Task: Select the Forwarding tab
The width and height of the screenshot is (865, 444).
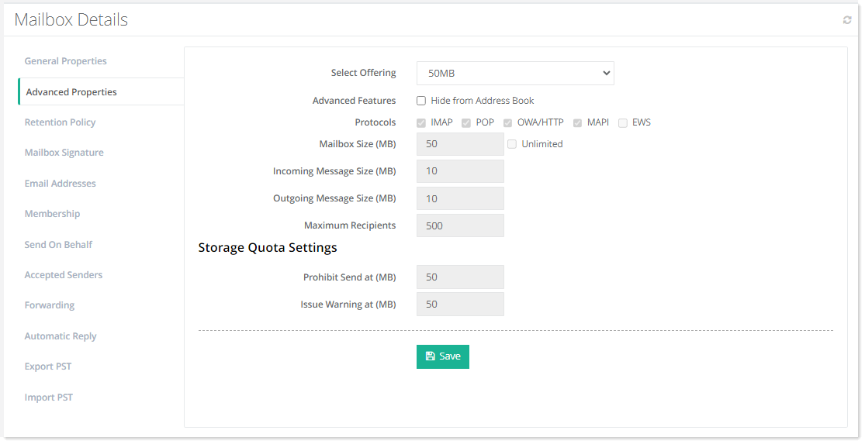Action: coord(50,305)
